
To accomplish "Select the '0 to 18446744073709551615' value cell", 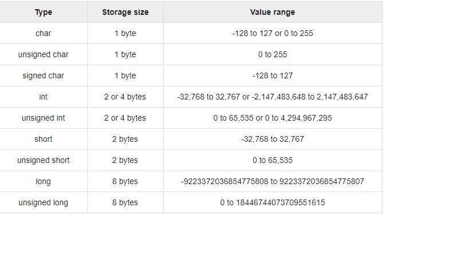I will point(273,203).
